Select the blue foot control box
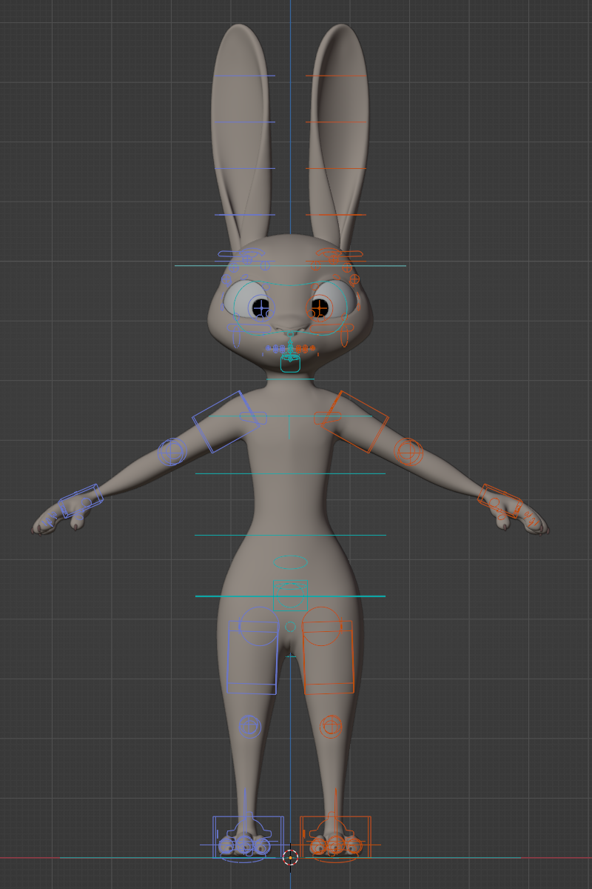The height and width of the screenshot is (889, 592). [x=248, y=837]
